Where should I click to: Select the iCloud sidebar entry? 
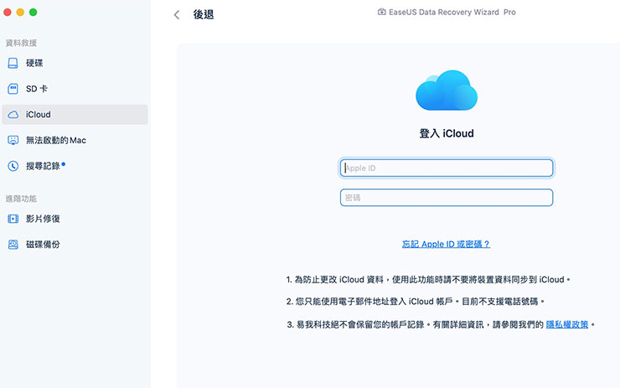[x=75, y=114]
